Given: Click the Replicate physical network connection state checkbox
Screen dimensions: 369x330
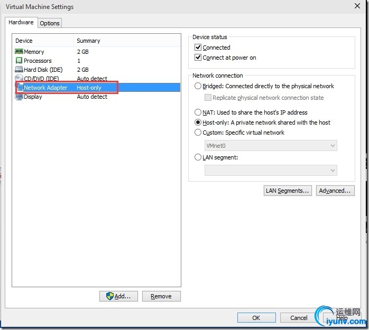Looking at the screenshot, I should click(x=208, y=97).
